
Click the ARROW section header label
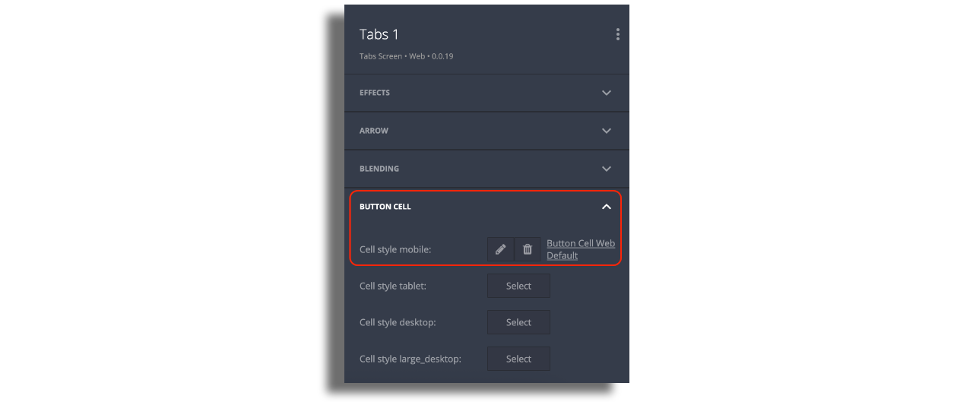pyautogui.click(x=374, y=131)
